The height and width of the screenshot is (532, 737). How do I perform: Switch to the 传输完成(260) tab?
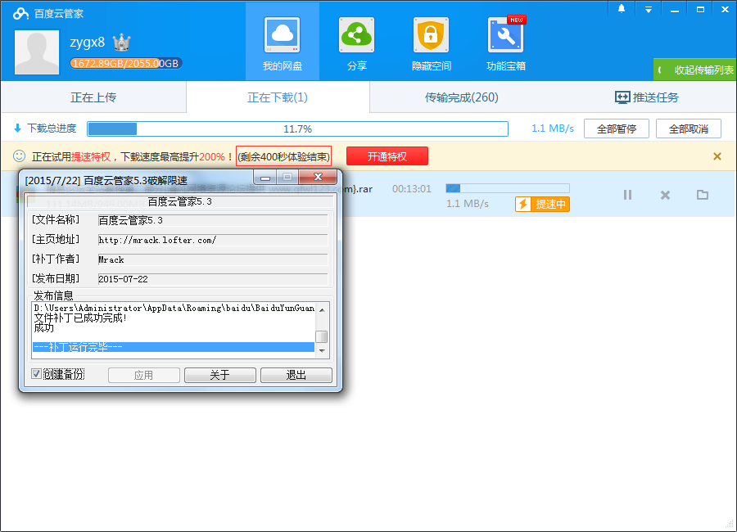(x=461, y=97)
